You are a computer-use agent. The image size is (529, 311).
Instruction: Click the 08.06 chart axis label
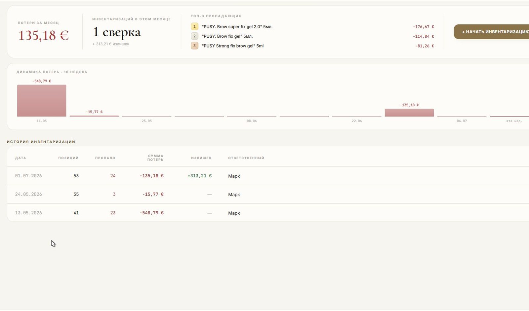(252, 121)
